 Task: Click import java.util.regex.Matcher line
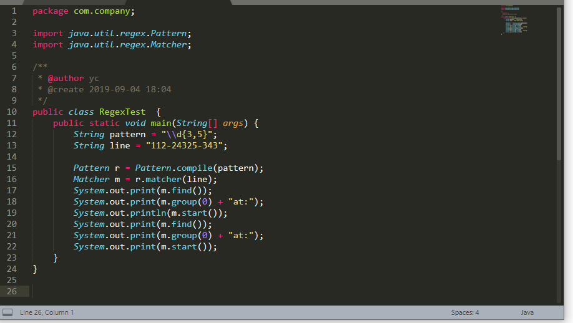111,44
